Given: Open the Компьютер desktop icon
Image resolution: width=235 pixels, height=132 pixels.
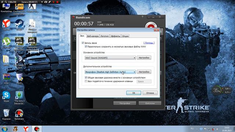Looking at the screenshot, I should point(6,8).
